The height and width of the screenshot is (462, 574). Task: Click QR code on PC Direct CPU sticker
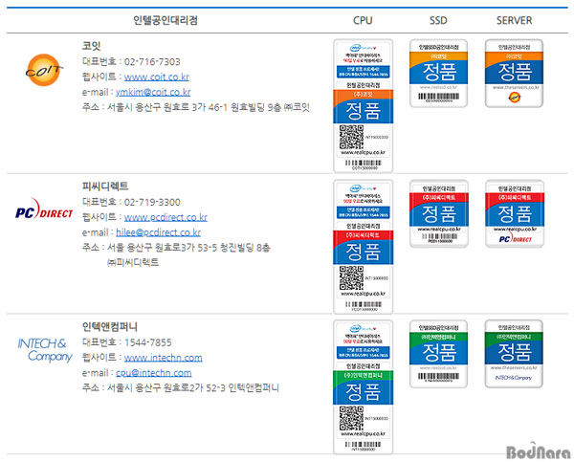tap(351, 277)
